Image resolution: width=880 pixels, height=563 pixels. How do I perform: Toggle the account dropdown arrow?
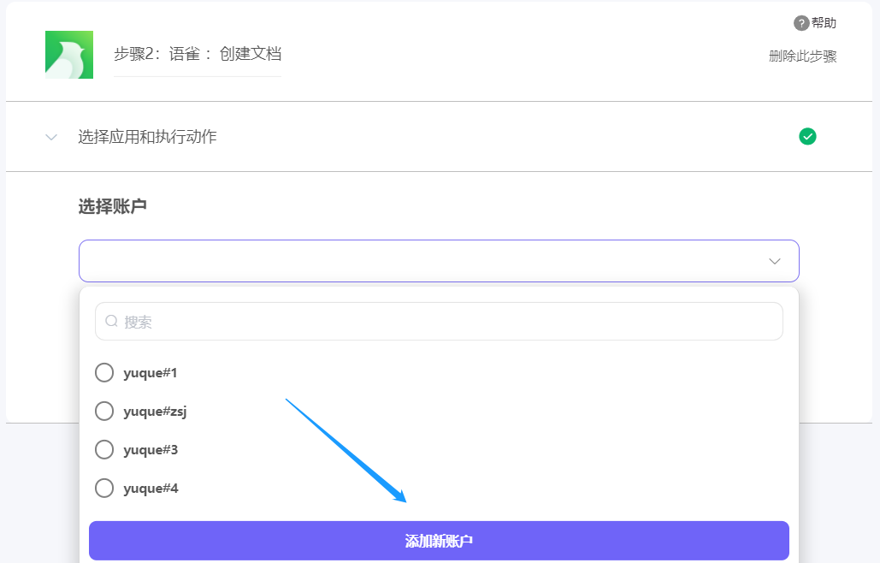(775, 261)
